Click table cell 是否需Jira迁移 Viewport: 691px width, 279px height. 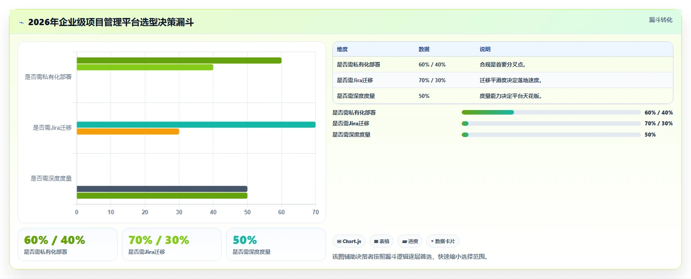tap(355, 80)
